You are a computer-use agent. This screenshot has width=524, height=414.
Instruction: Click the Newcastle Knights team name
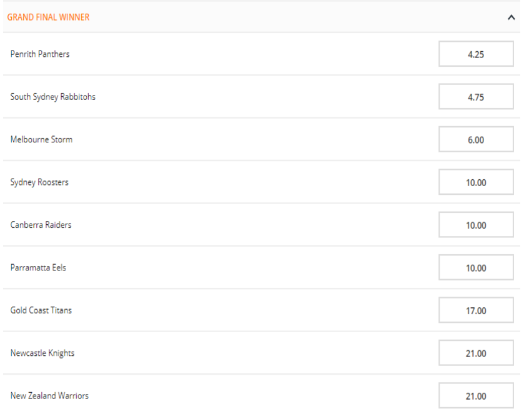pos(42,353)
